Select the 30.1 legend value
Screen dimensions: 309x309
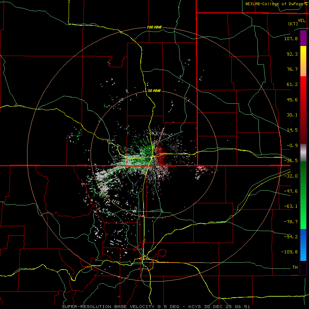point(292,115)
